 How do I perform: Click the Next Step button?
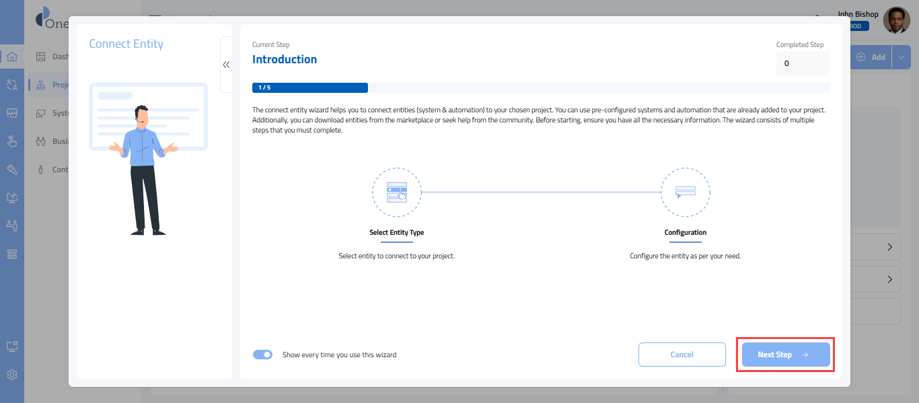785,355
